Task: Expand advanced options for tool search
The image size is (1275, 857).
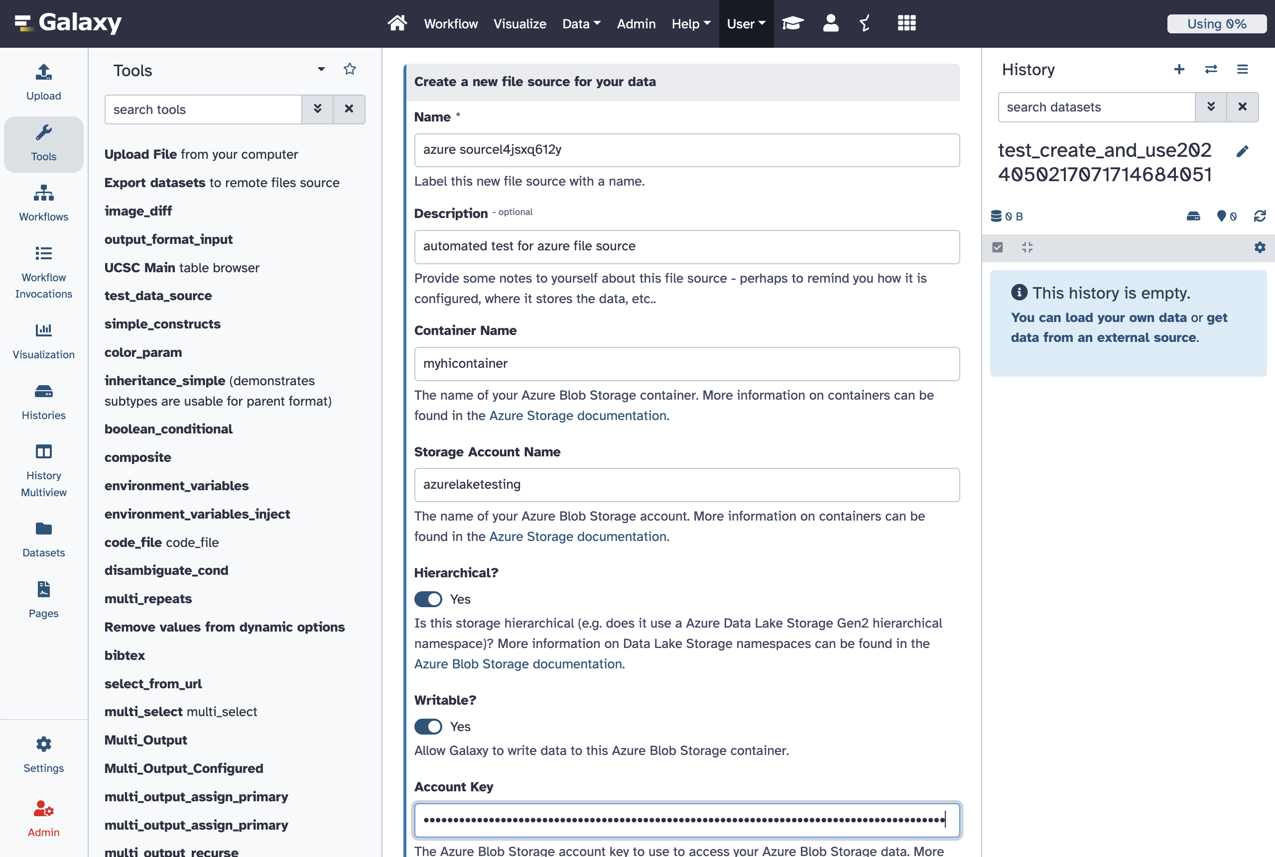Action: 317,109
